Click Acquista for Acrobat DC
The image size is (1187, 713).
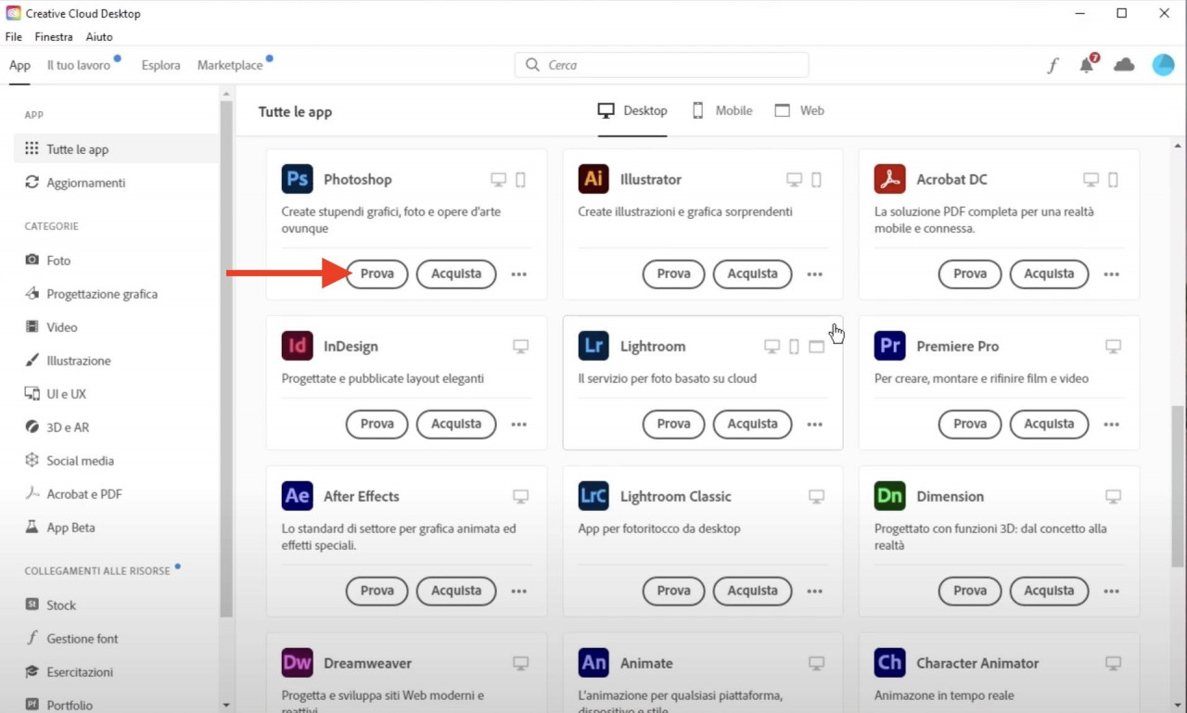1049,274
